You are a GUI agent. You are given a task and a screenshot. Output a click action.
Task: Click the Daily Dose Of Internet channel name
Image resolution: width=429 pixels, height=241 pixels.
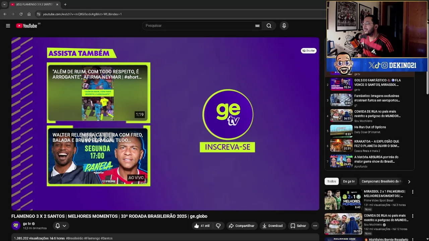click(367, 132)
